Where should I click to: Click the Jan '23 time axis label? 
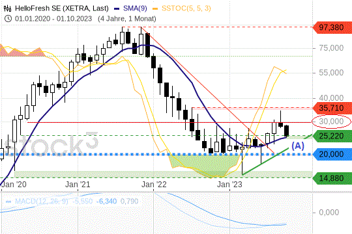coord(229,185)
